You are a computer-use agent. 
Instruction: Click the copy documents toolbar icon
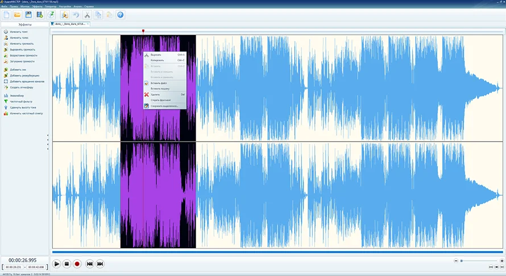(x=98, y=15)
